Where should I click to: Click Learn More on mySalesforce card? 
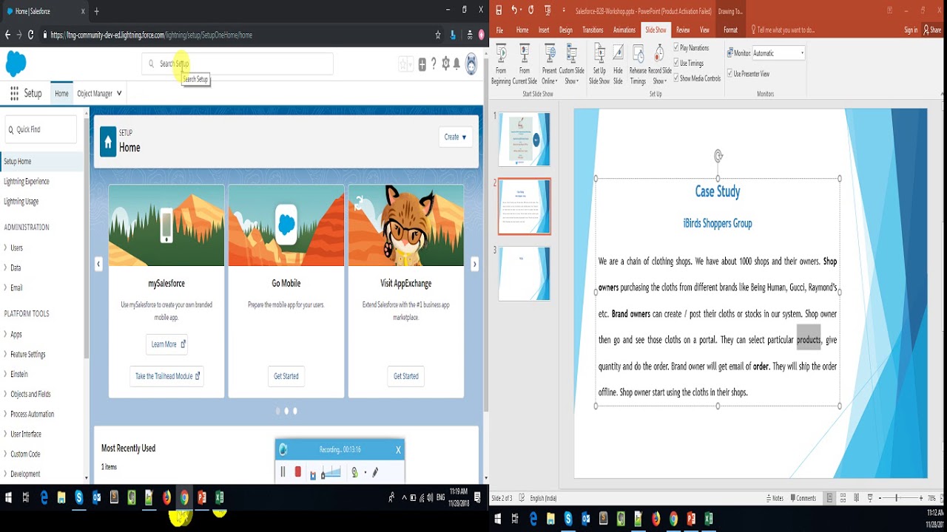[166, 344]
